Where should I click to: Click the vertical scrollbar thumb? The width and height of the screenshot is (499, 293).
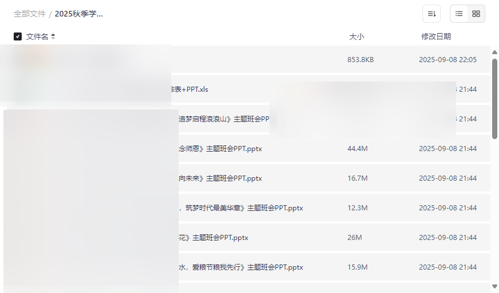(x=494, y=97)
